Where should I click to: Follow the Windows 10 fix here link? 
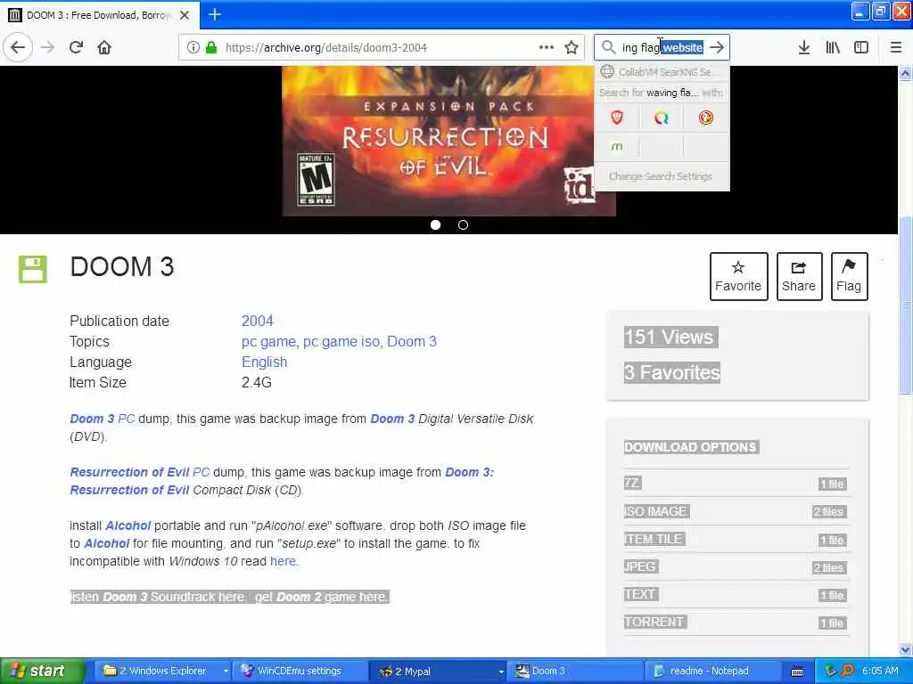pyautogui.click(x=283, y=561)
